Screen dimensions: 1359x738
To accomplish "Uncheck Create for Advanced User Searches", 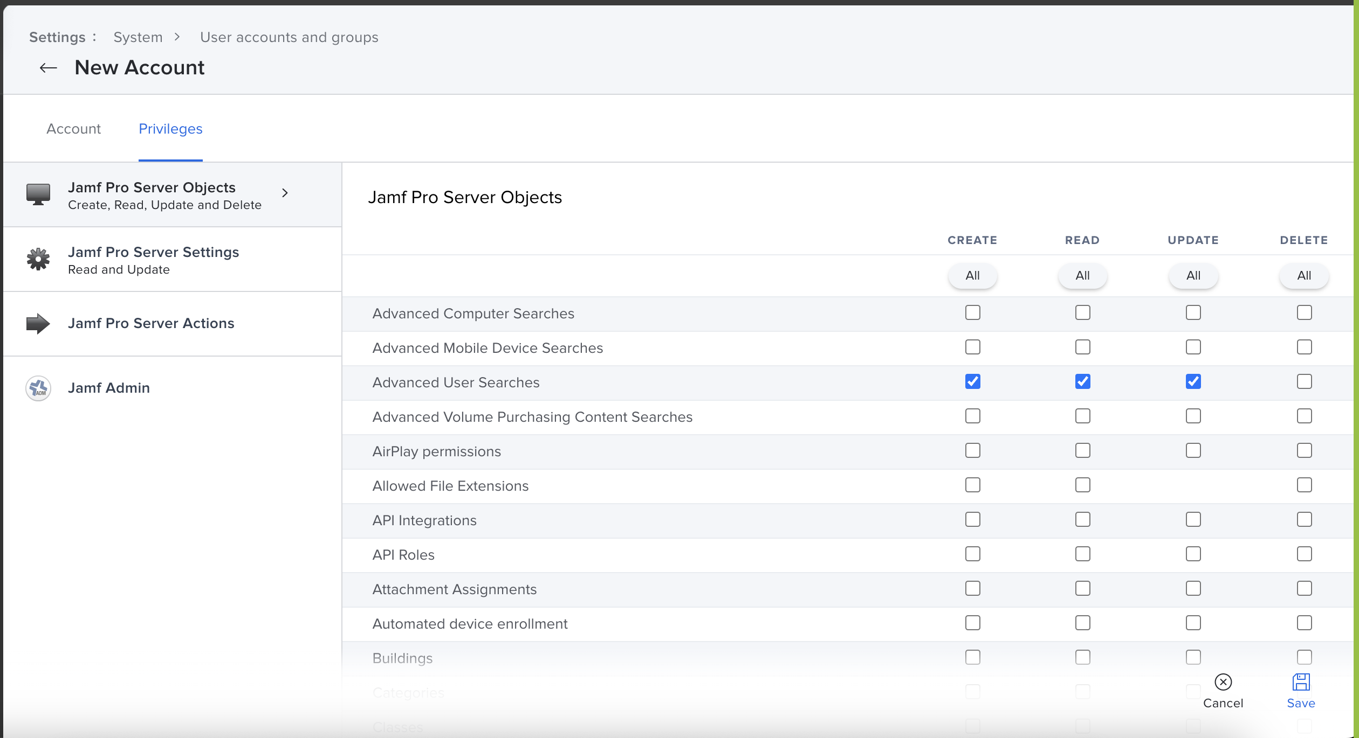I will pos(973,381).
